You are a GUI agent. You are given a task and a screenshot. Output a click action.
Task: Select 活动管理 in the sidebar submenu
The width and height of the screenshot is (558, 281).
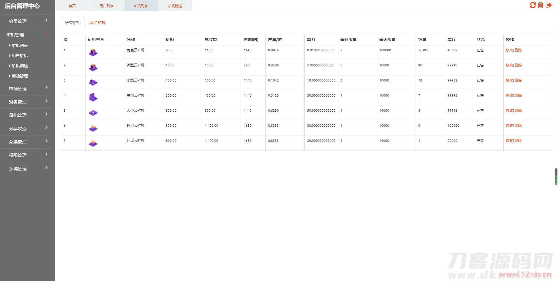point(20,76)
